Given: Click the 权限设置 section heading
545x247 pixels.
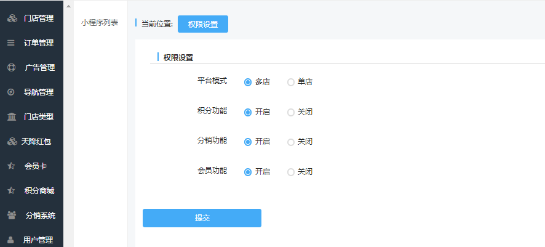Looking at the screenshot, I should (178, 58).
